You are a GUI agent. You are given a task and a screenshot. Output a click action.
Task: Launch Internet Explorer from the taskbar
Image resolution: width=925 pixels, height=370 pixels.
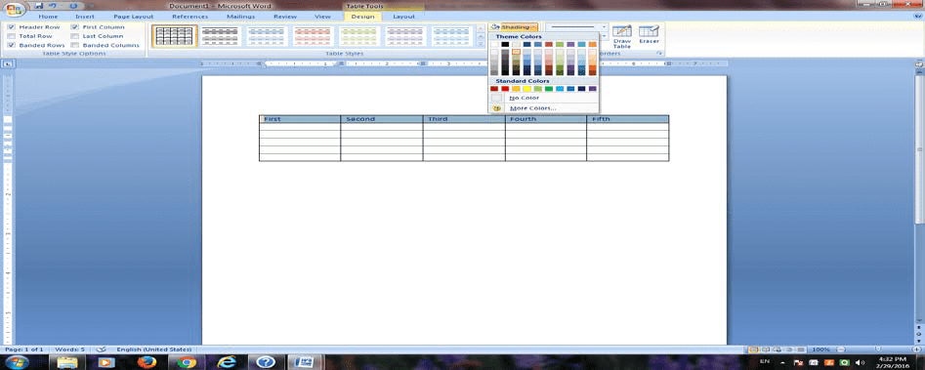226,362
